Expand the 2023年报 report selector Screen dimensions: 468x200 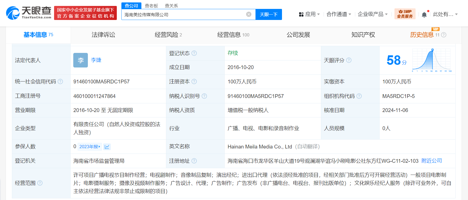click(x=90, y=147)
